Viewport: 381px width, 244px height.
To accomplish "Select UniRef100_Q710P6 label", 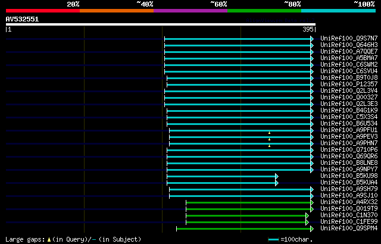I will [x=349, y=150].
